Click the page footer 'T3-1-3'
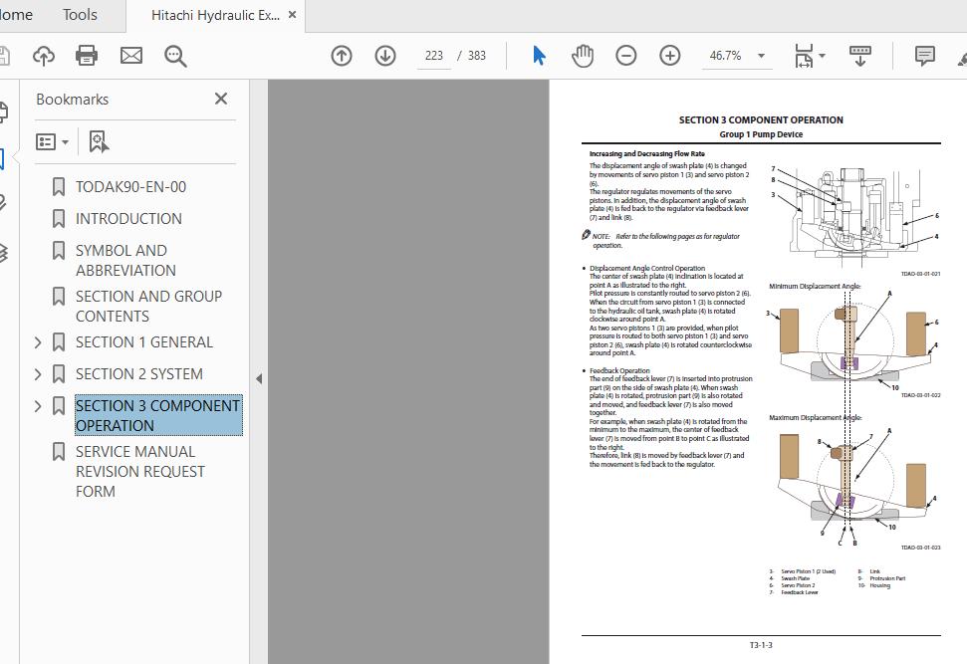 [761, 645]
